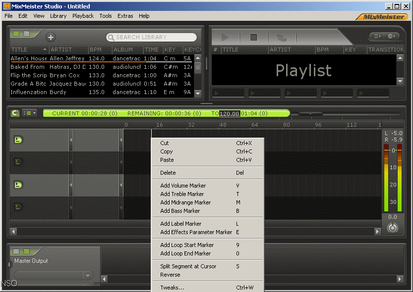Screen dimensions: 413x292
Task: Click the timeline zoom slider handle
Action: tap(310, 113)
